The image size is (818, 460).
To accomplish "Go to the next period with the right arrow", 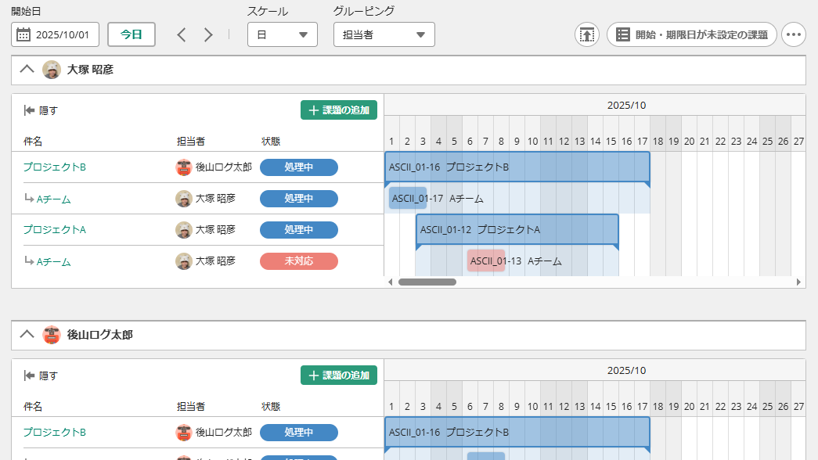I will pos(208,34).
